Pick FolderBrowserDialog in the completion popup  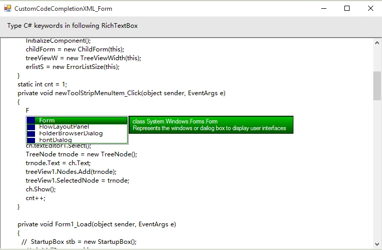tap(77, 133)
